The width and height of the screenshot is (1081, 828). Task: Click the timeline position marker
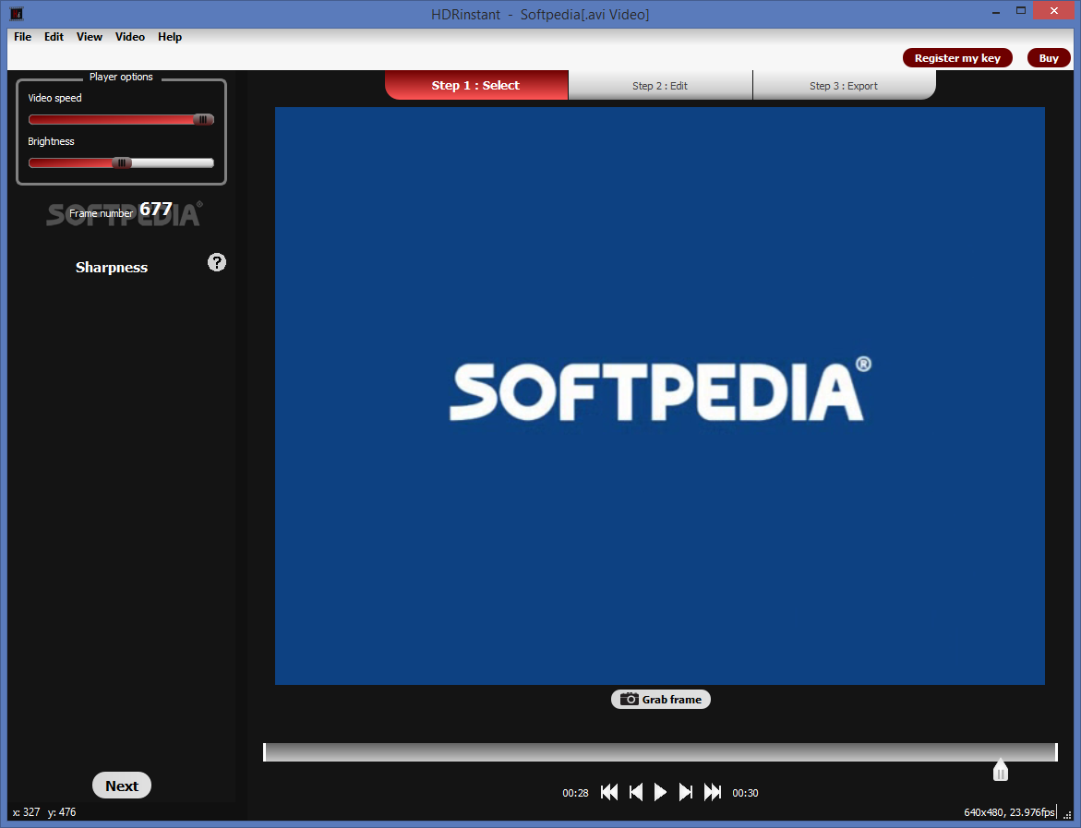pyautogui.click(x=1001, y=770)
